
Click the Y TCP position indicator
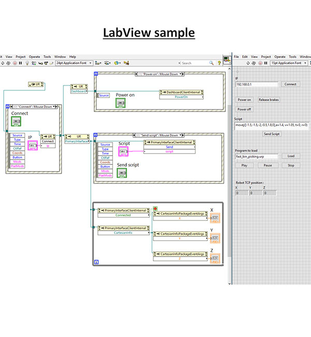(256, 193)
